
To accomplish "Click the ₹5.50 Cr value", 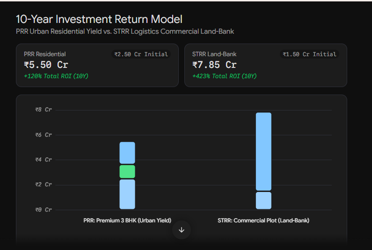I will click(x=46, y=65).
